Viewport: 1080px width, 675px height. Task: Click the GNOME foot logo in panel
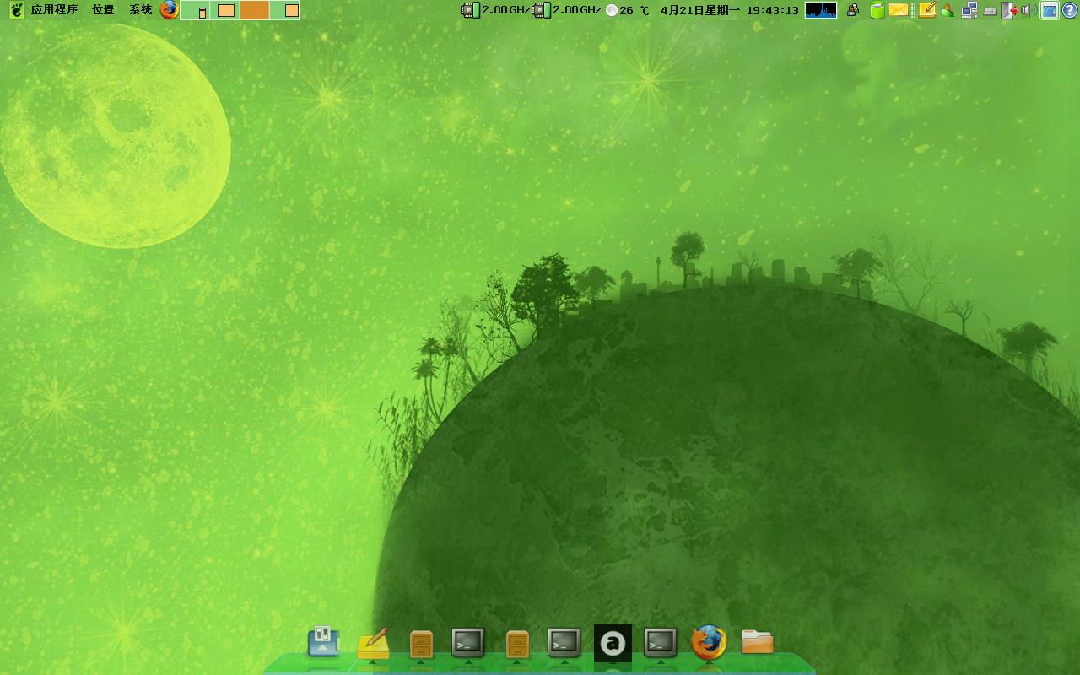(16, 10)
